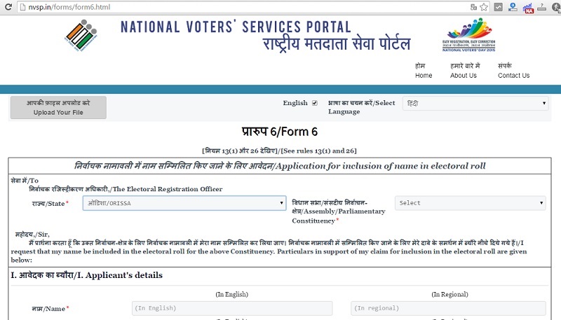Click the Election Commission logo

coord(81,35)
